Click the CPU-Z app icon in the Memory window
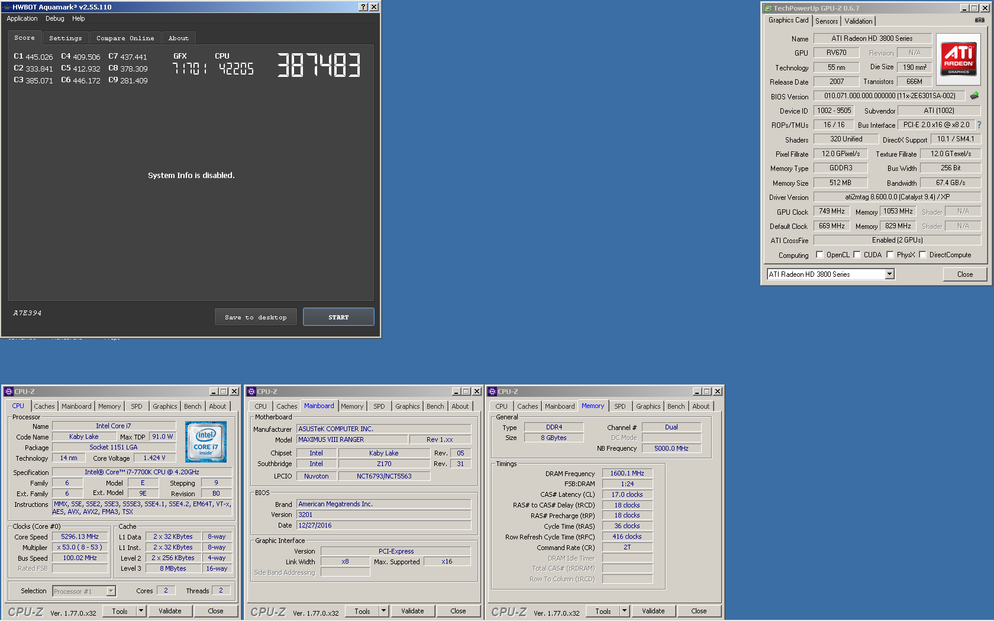This screenshot has width=994, height=621. click(492, 392)
